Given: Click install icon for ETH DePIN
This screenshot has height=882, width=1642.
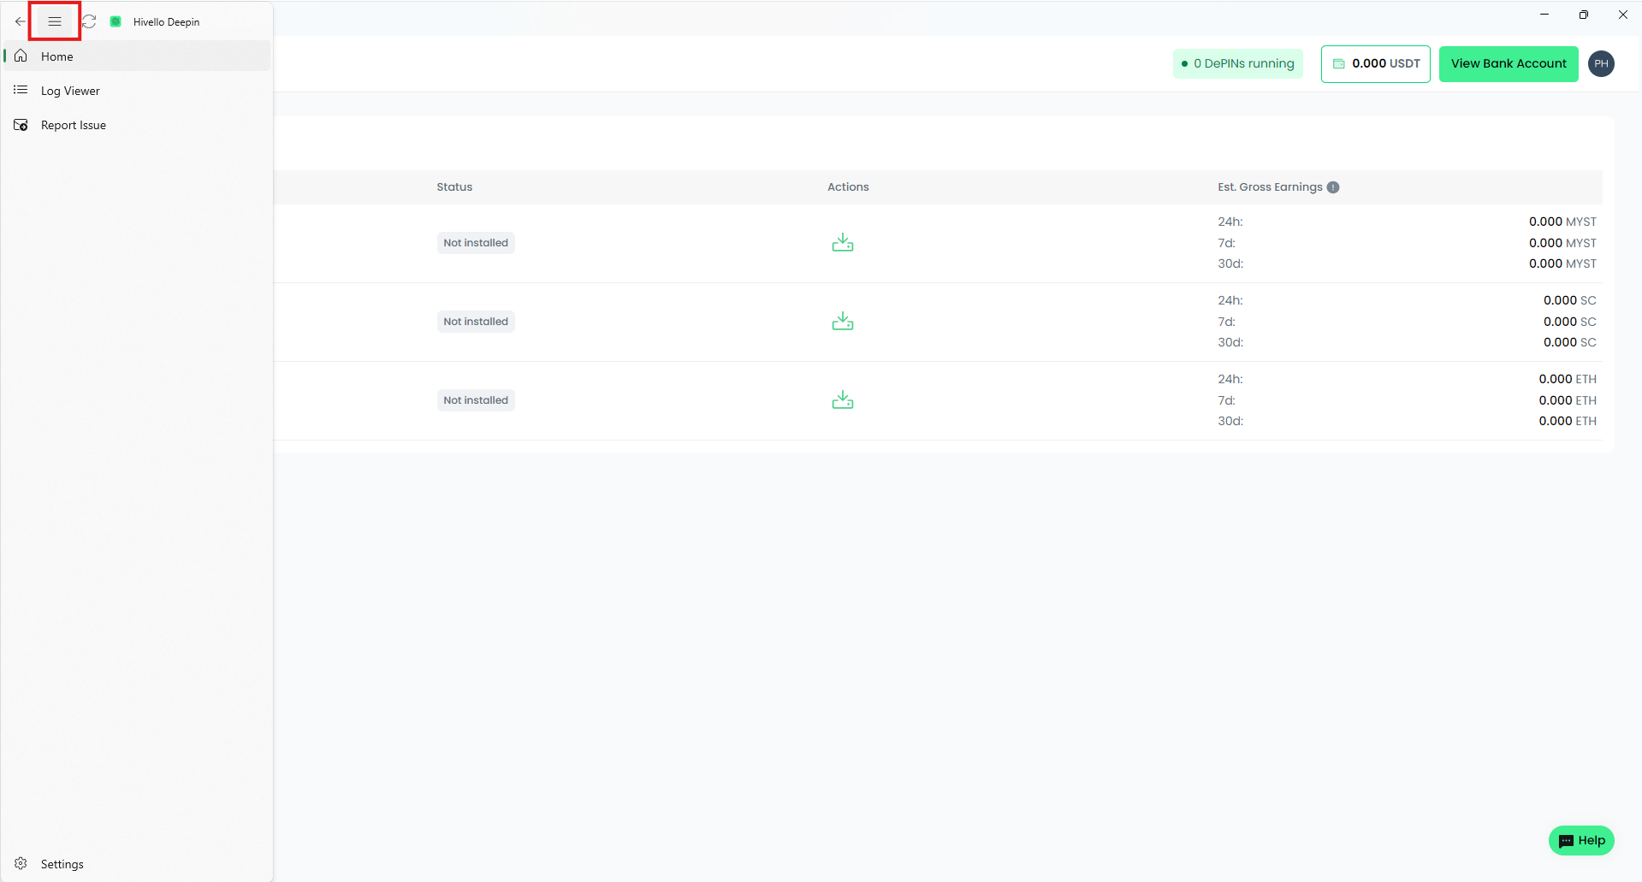Looking at the screenshot, I should [x=842, y=400].
